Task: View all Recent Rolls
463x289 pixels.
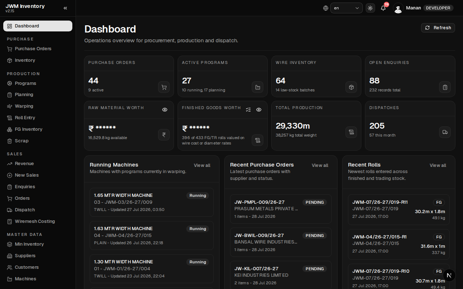Action: click(x=438, y=165)
